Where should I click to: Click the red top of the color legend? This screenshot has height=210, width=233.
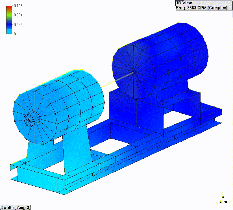pyautogui.click(x=9, y=7)
